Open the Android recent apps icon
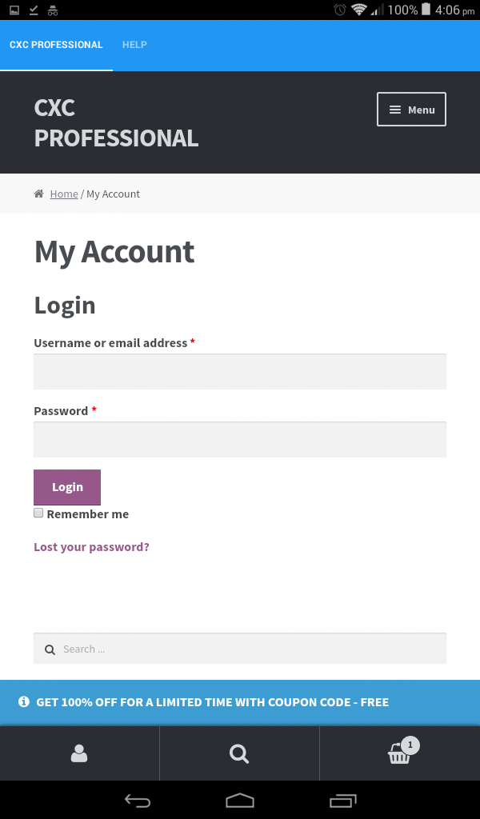 point(343,800)
